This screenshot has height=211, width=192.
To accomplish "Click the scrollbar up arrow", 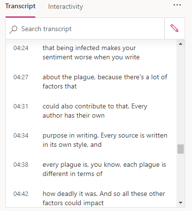I will coord(180,44).
